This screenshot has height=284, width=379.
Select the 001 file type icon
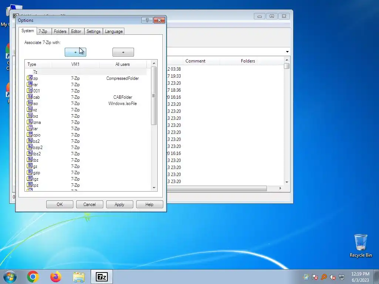(30, 90)
